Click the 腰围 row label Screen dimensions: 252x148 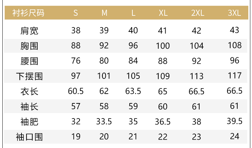click(x=29, y=61)
